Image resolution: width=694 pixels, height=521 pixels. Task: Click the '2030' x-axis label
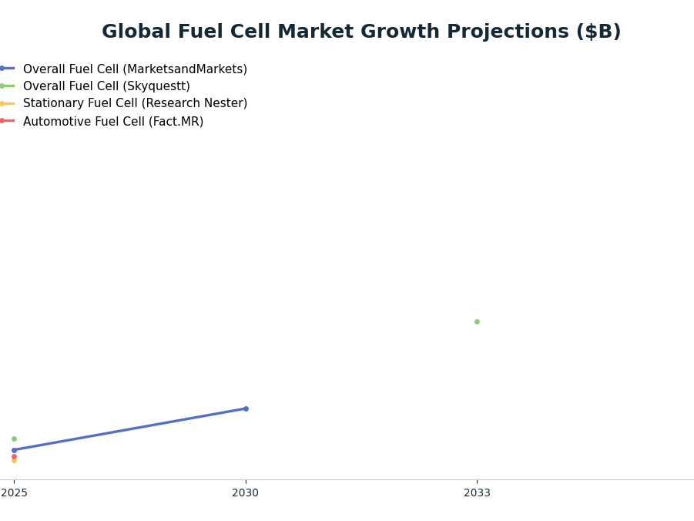coord(246,492)
